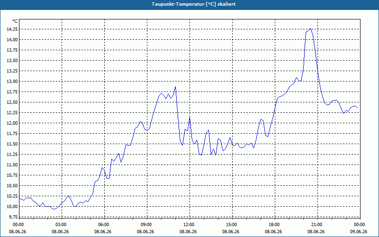This screenshot has height=237, width=379.
Task: Click the 12,00 y-axis label
Action: pos(12,123)
